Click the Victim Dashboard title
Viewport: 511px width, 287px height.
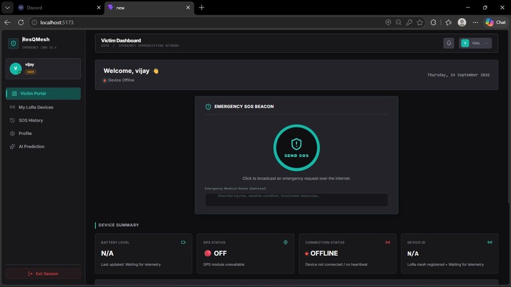point(121,41)
